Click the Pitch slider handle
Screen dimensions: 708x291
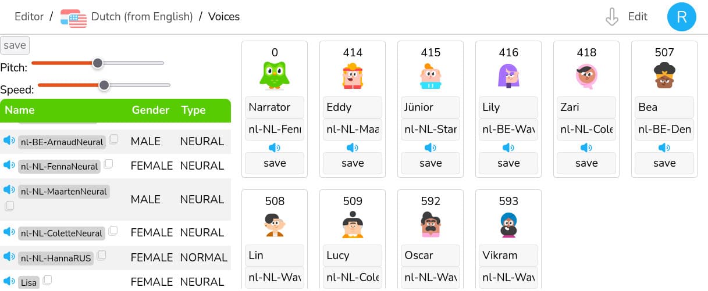click(x=98, y=63)
